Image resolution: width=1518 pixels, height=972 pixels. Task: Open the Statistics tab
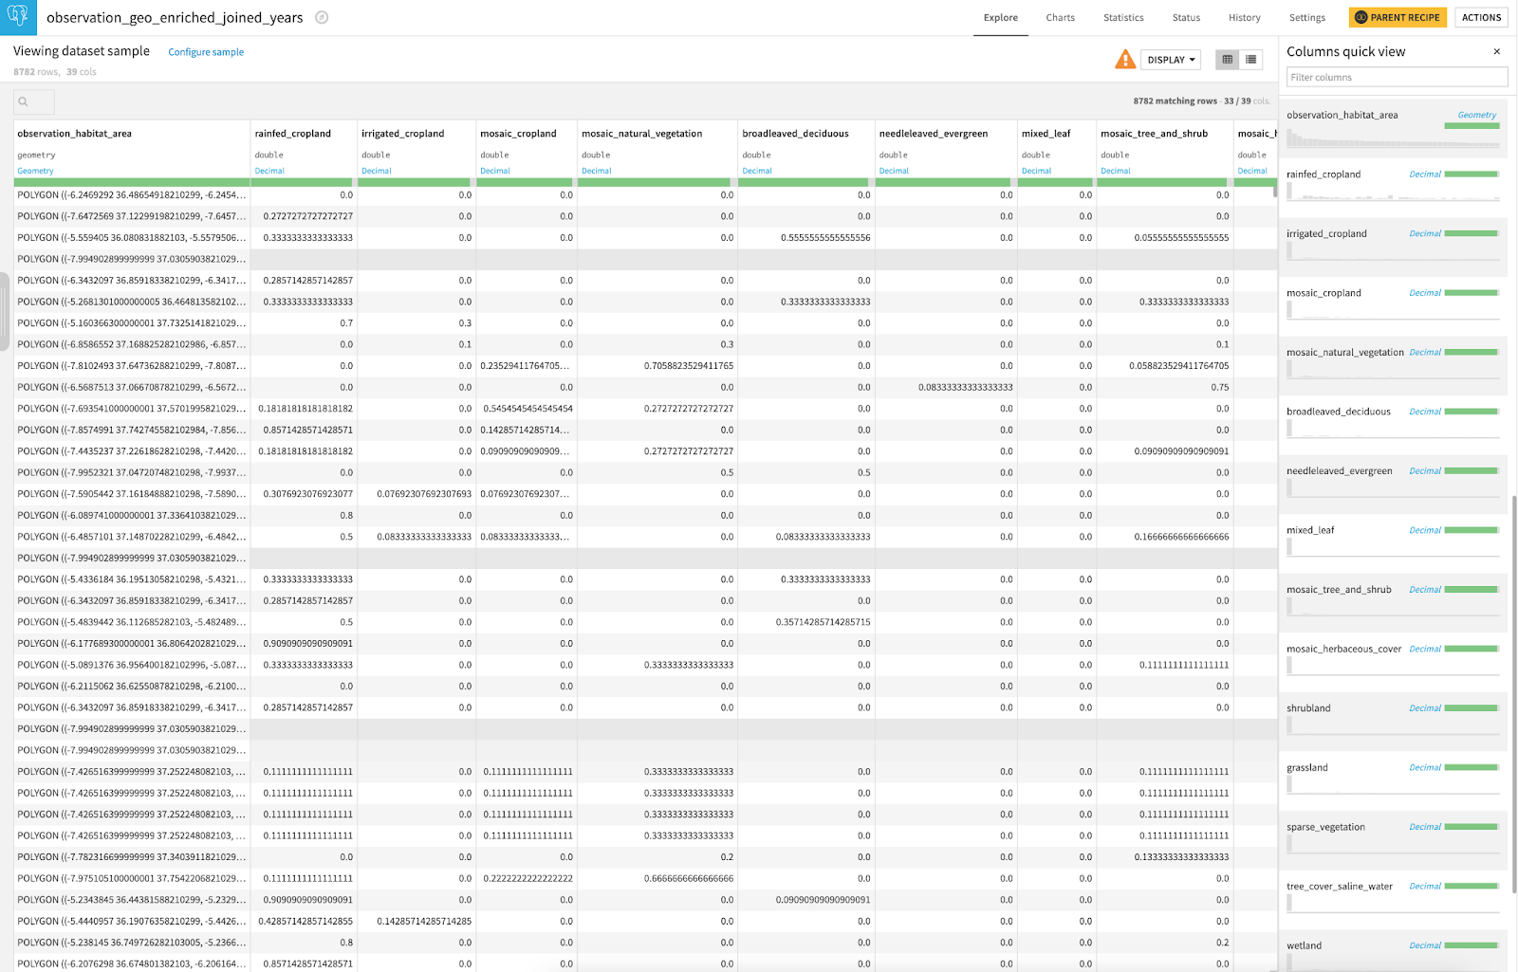tap(1123, 18)
